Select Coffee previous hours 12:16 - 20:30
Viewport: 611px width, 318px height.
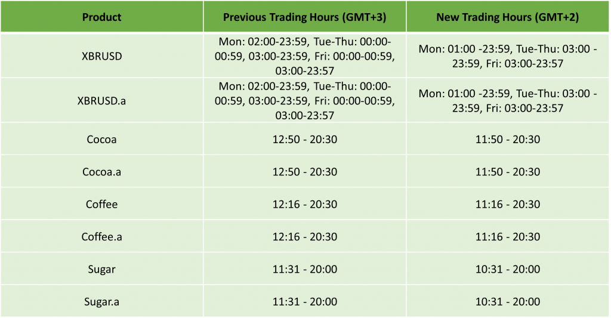pos(304,204)
